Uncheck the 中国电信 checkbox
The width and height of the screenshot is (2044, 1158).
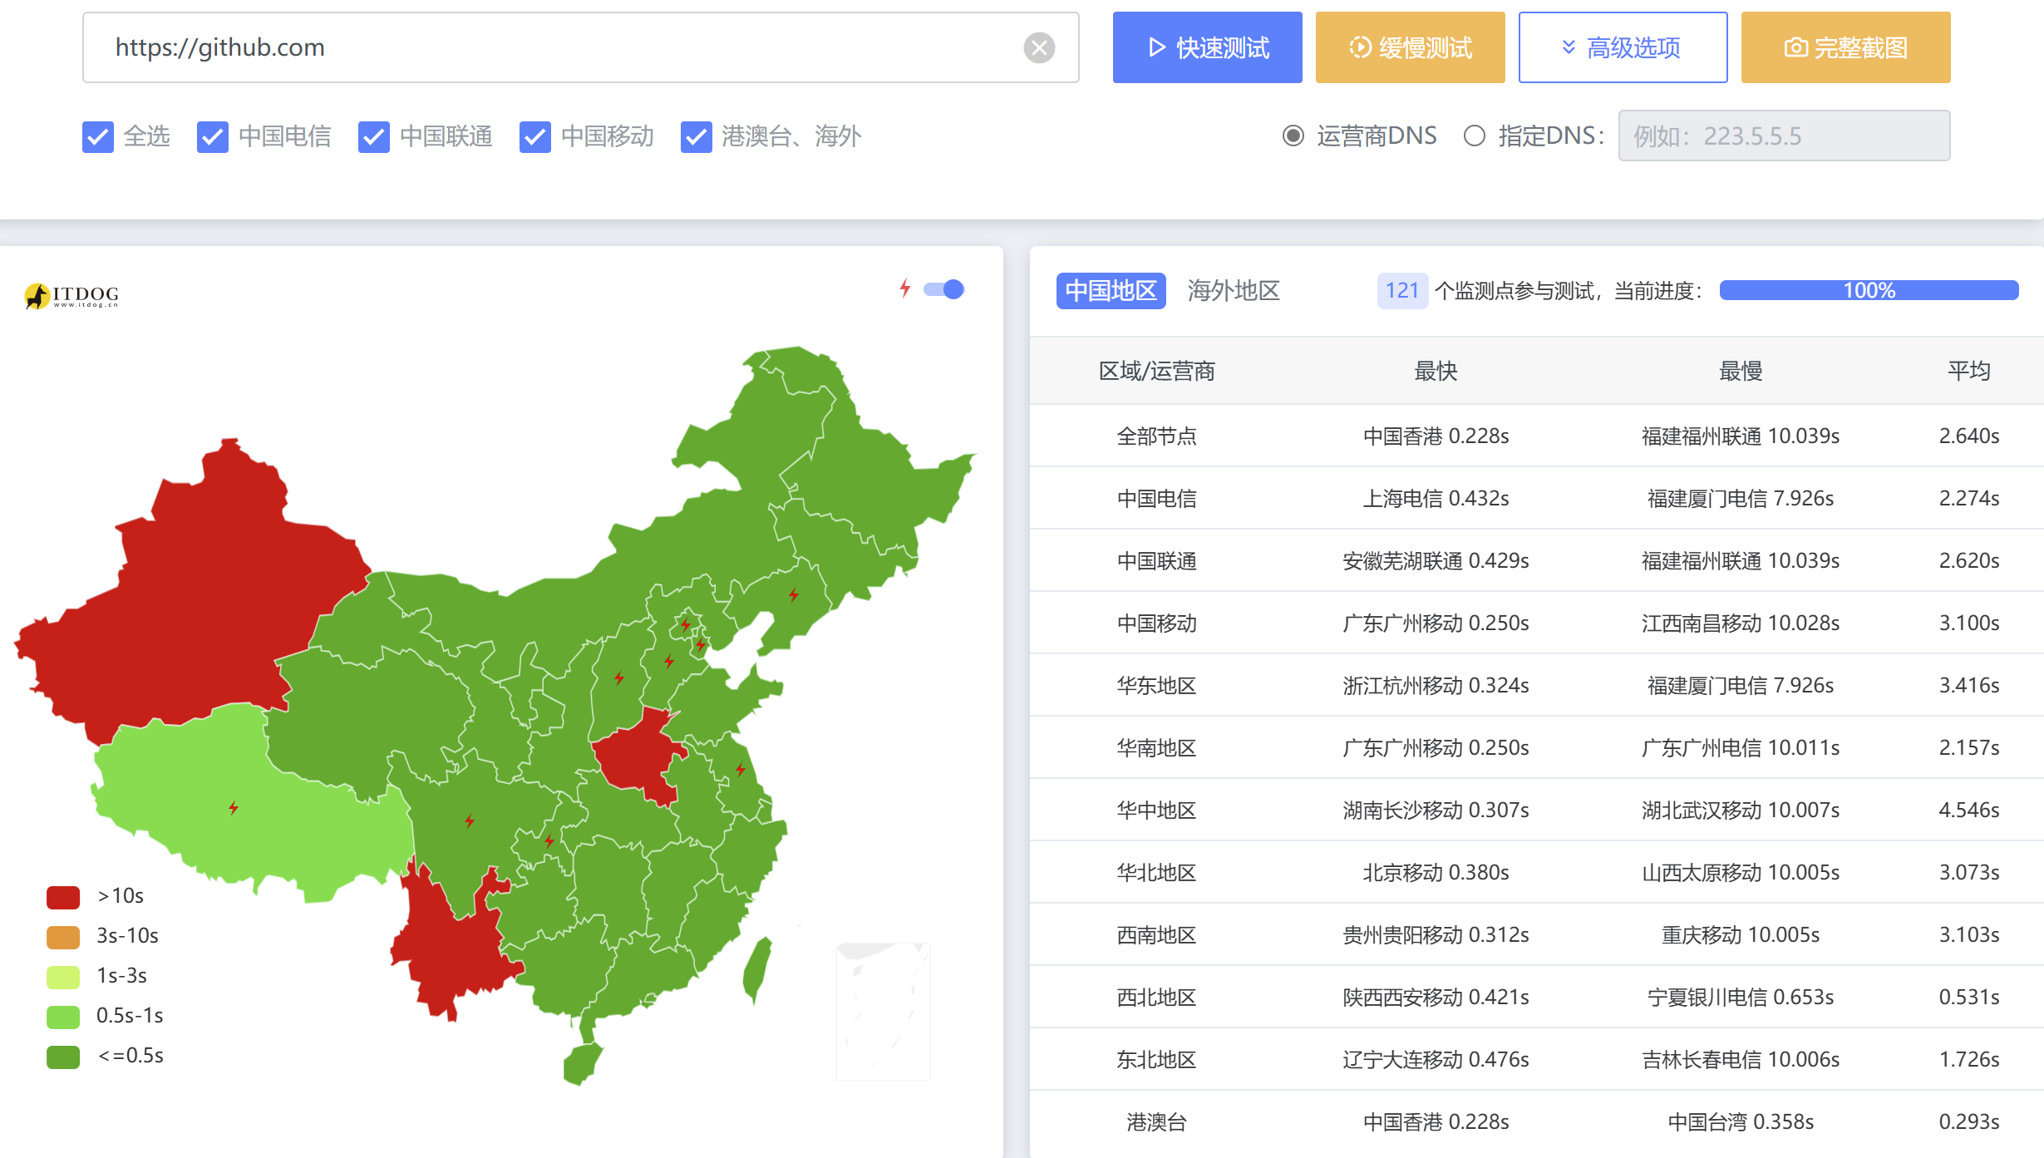coord(213,136)
